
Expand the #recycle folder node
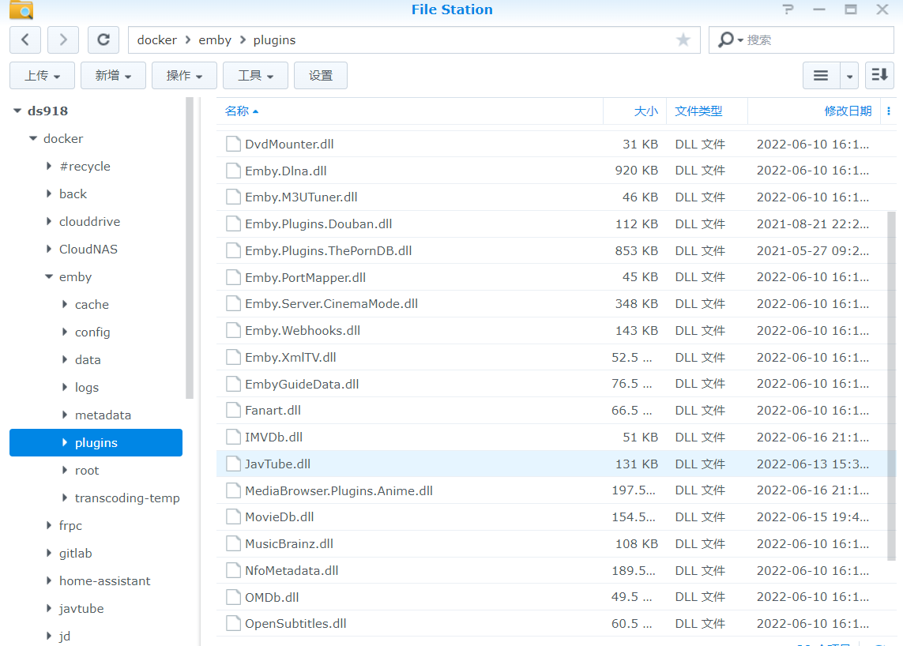[49, 166]
